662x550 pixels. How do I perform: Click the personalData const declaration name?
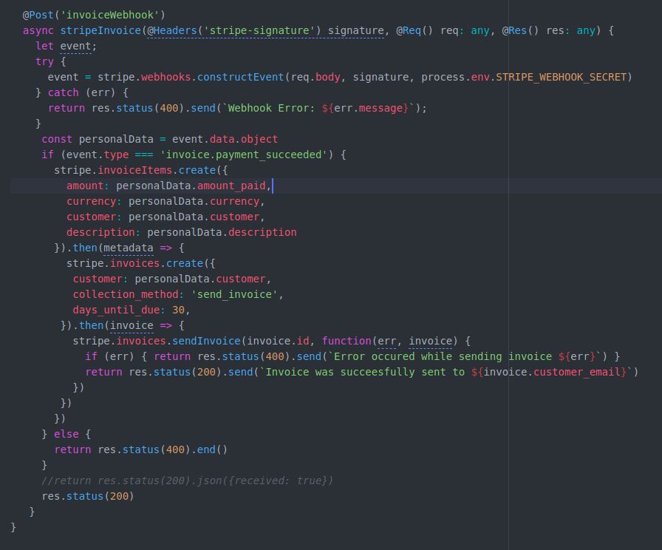[116, 139]
